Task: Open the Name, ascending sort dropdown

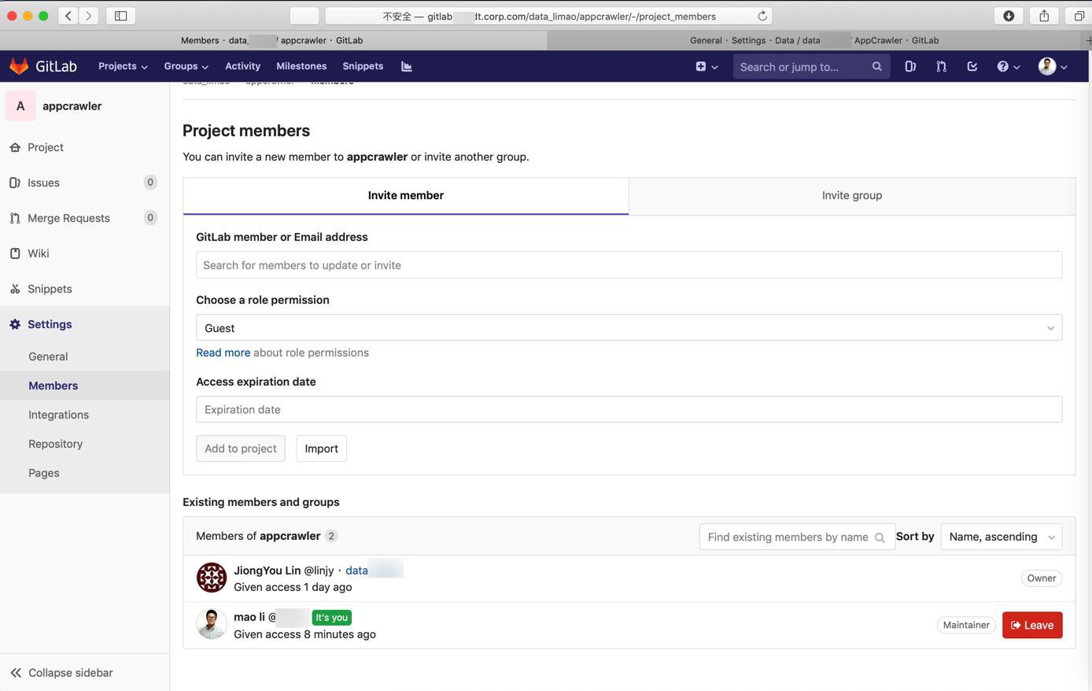Action: (x=1002, y=537)
